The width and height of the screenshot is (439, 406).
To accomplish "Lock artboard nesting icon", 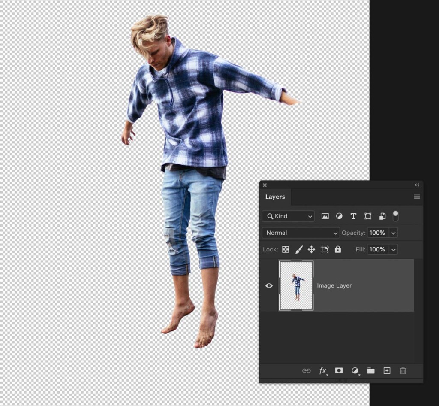I will [325, 249].
